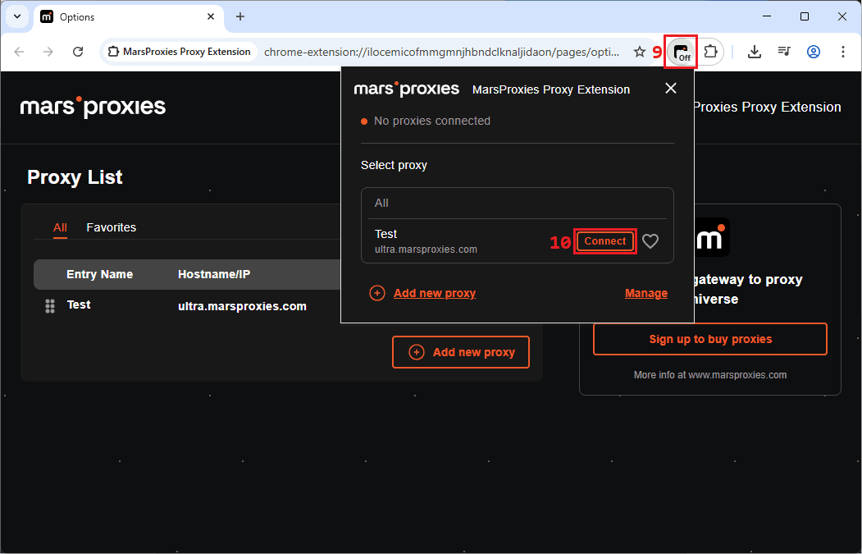Close the MarsProxies popup with X
The height and width of the screenshot is (554, 862).
point(671,88)
